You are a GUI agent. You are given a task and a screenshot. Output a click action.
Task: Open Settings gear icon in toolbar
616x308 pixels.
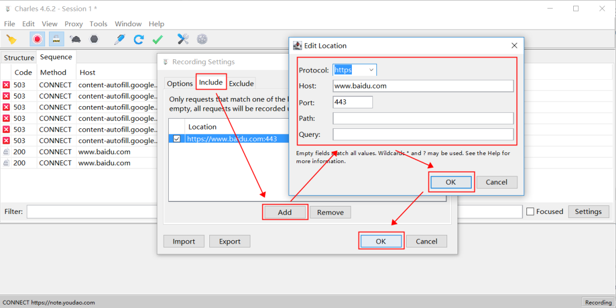tap(202, 39)
